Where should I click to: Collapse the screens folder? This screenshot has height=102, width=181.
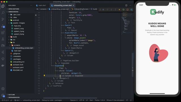pos(17,45)
